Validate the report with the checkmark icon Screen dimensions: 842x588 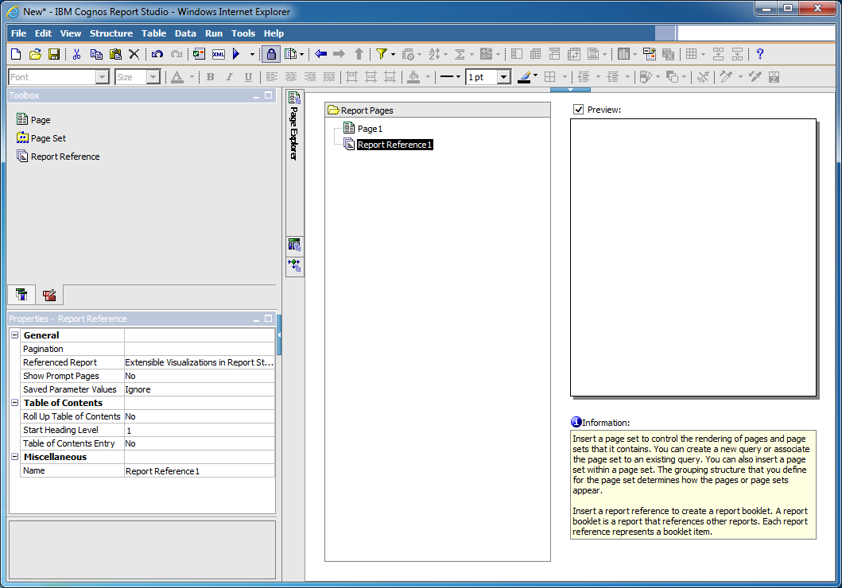pyautogui.click(x=200, y=54)
